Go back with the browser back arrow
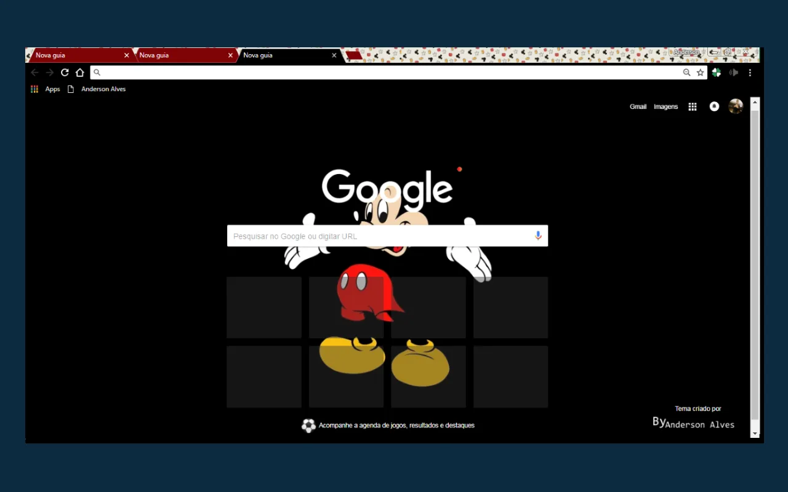Screen dimensions: 788x492 click(x=35, y=73)
